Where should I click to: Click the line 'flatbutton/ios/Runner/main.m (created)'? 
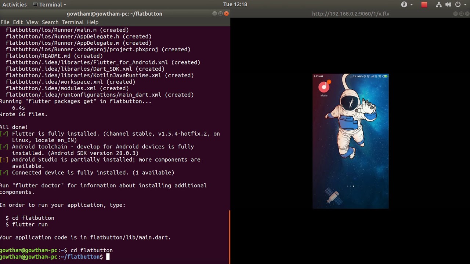[67, 30]
